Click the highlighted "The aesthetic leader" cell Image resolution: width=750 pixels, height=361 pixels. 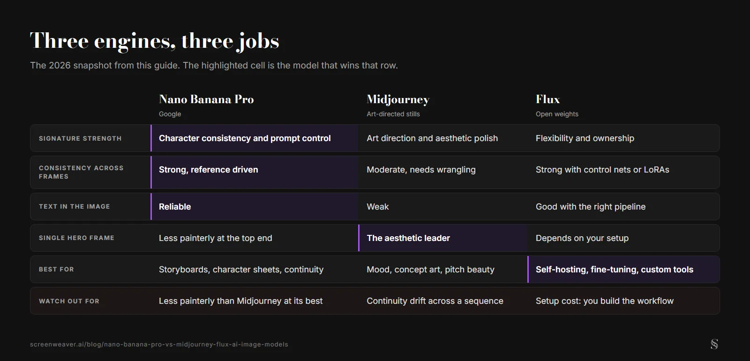[443, 238]
